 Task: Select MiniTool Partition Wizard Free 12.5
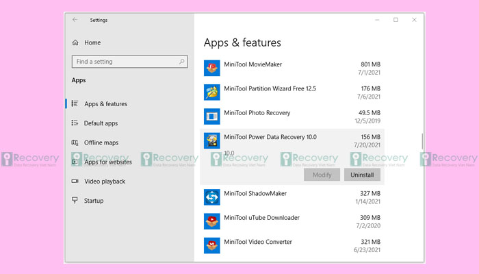click(x=270, y=88)
